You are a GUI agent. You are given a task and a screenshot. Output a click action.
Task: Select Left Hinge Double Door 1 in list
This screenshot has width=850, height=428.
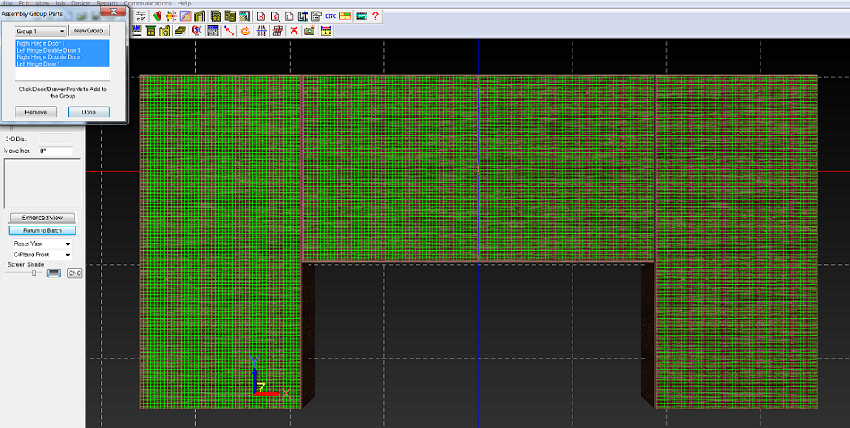(x=49, y=50)
